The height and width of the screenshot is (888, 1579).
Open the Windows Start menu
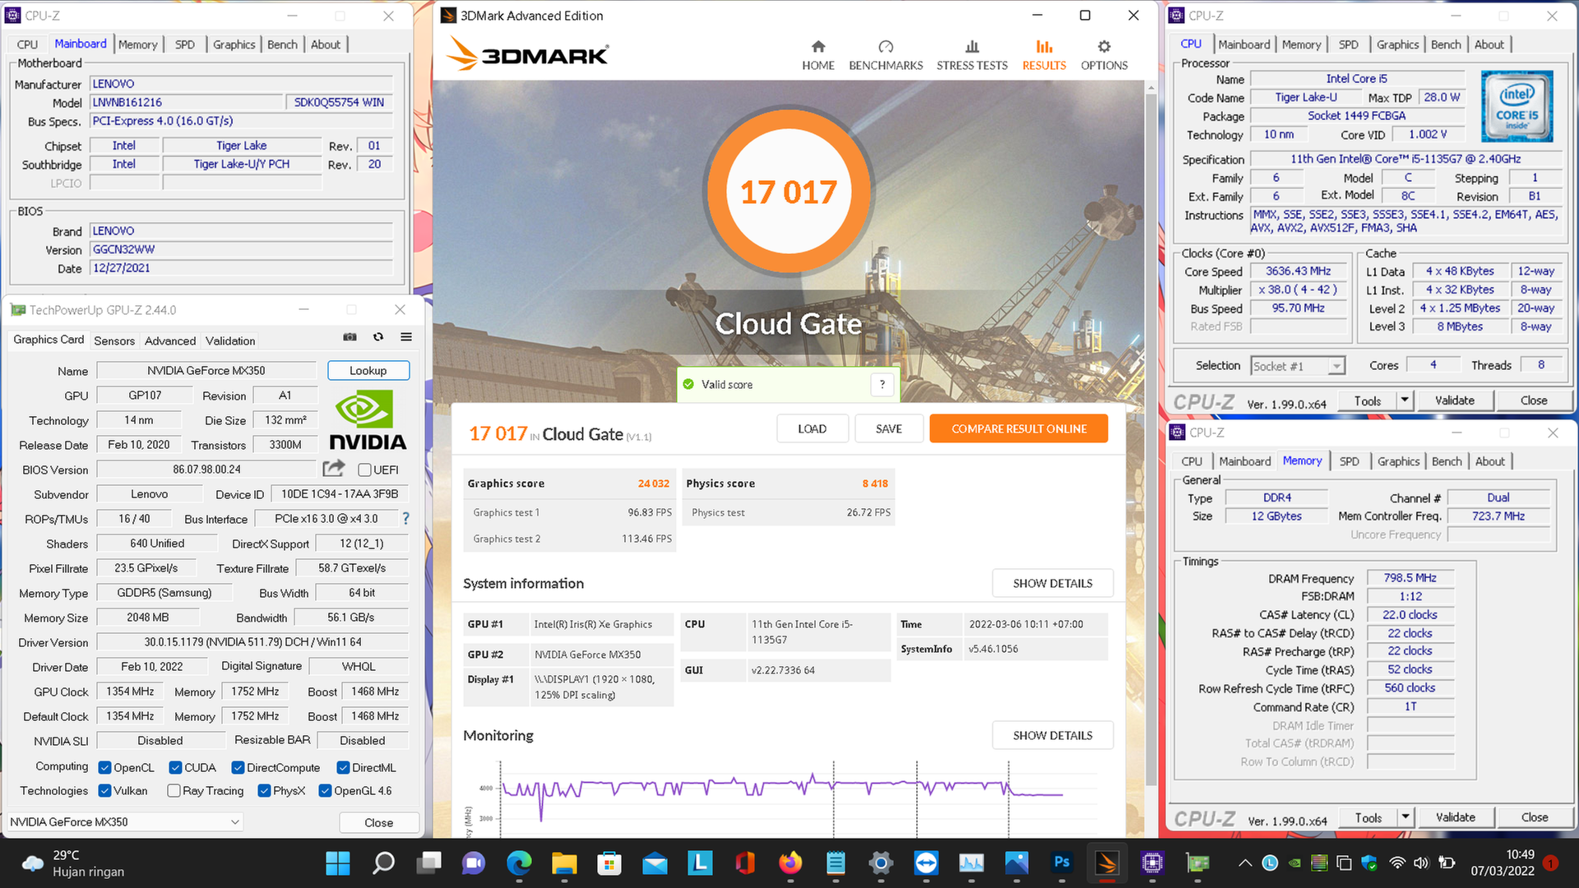[x=337, y=863]
